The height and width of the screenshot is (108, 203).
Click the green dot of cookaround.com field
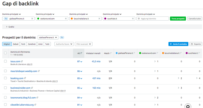tap(38, 19)
